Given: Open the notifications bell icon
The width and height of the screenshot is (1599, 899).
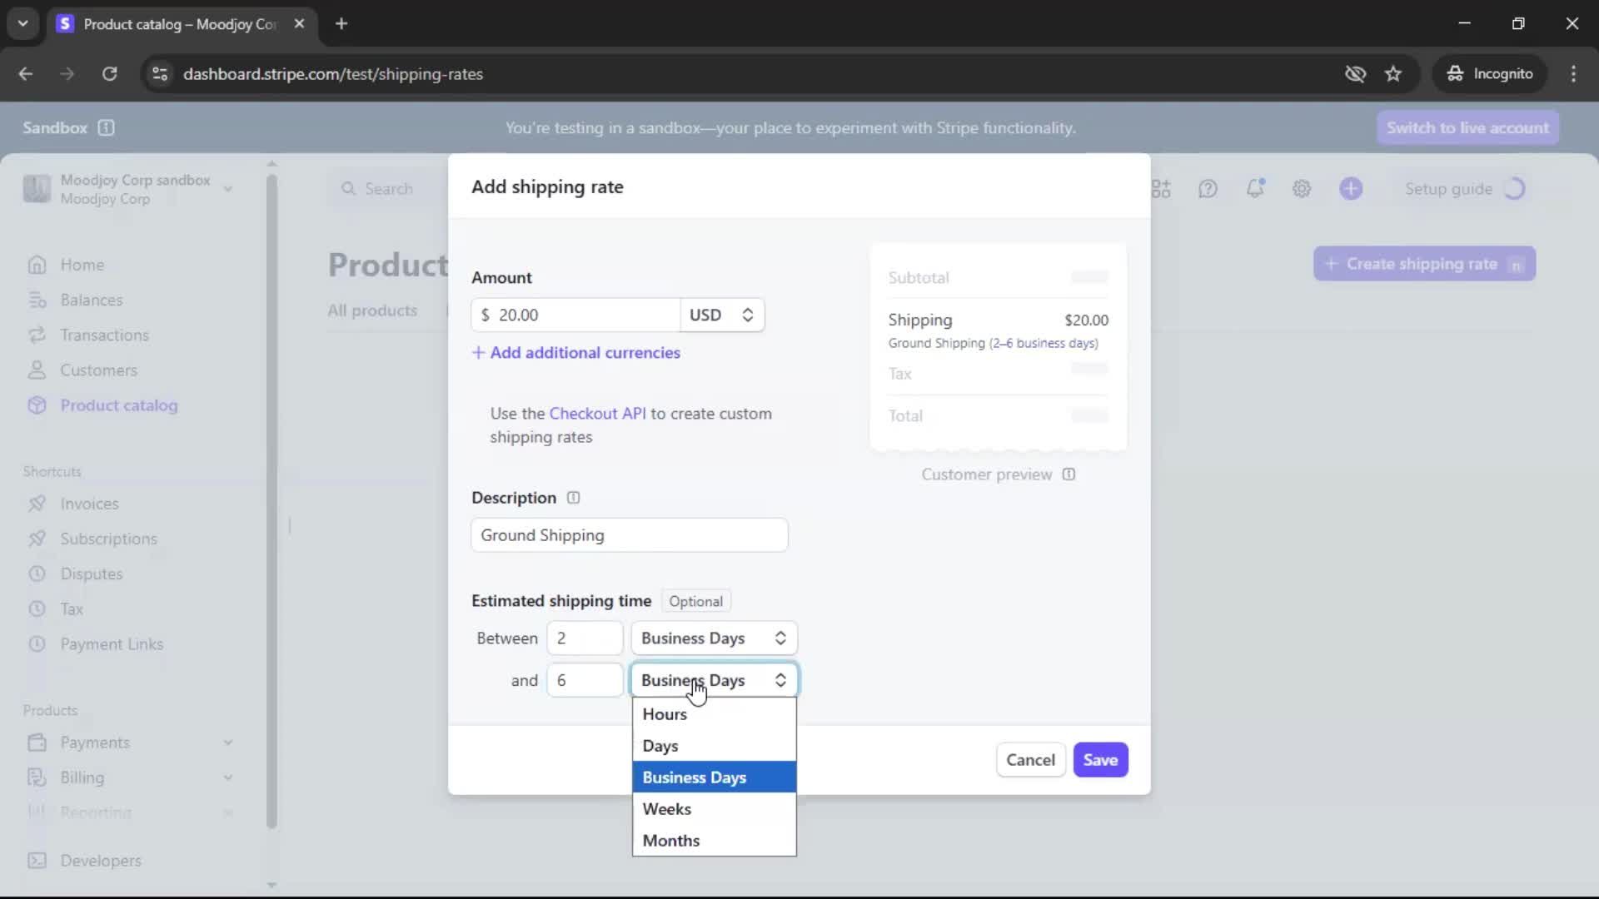Looking at the screenshot, I should tap(1254, 189).
